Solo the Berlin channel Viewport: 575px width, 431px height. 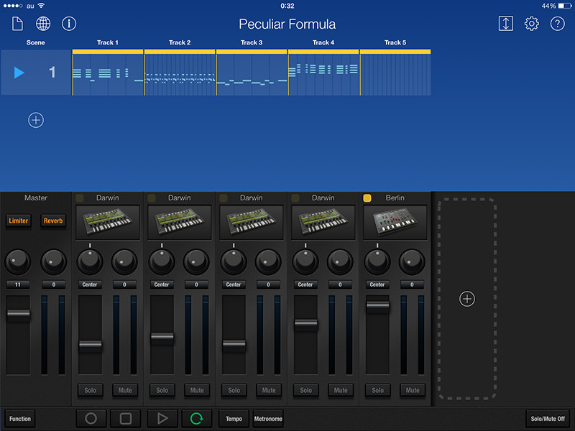[378, 390]
